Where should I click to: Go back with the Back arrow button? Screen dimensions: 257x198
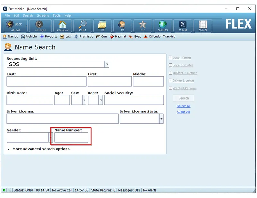click(x=15, y=25)
